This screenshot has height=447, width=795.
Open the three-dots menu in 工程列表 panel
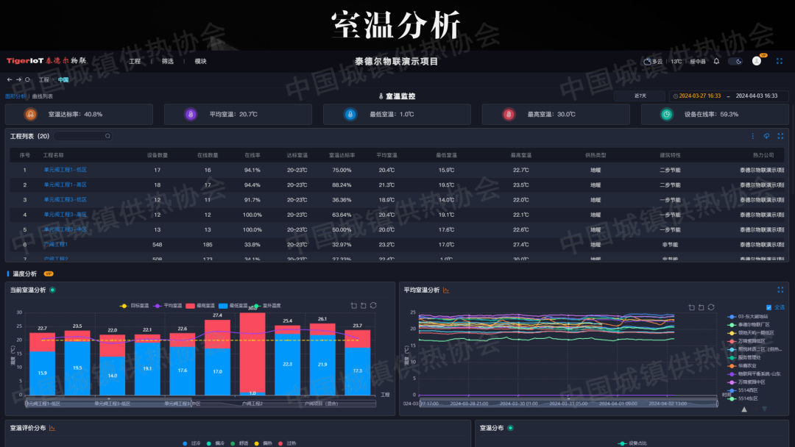point(752,136)
